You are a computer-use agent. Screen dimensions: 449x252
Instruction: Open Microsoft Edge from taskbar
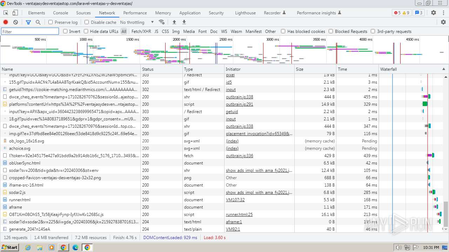pyautogui.click(x=75, y=247)
